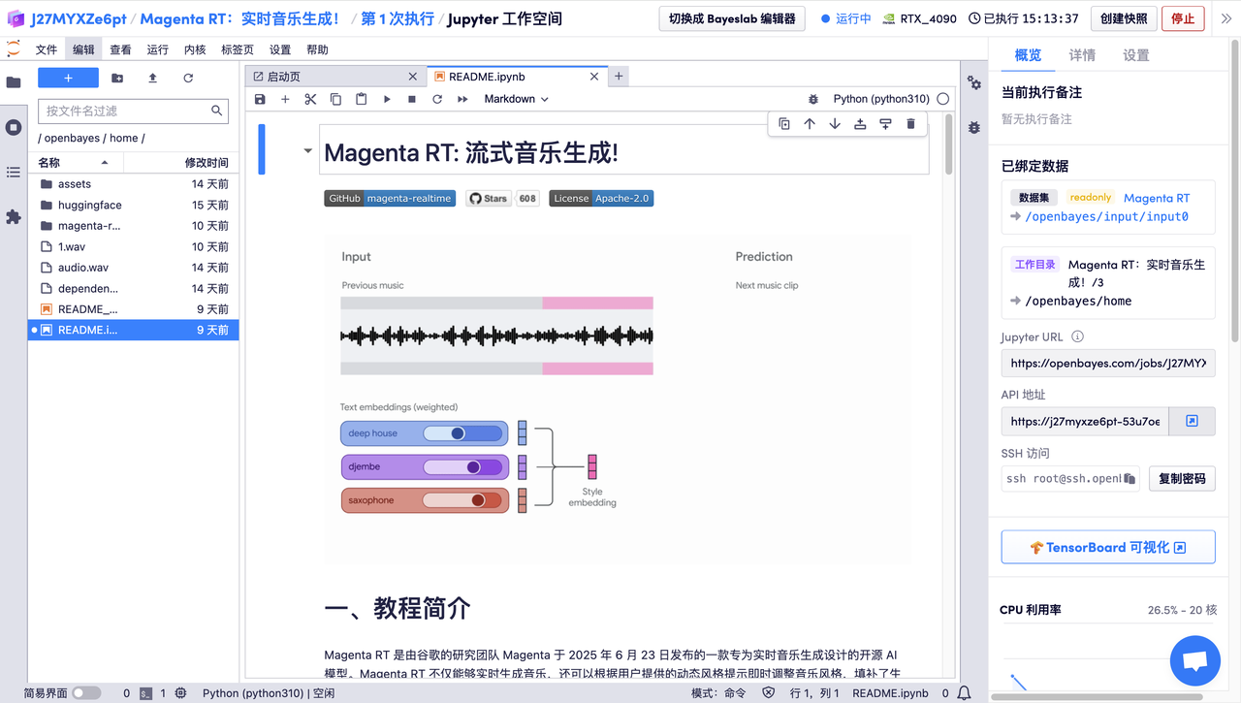Image resolution: width=1241 pixels, height=703 pixels.
Task: Copy the selected cell in the notebook toolbar
Action: [x=335, y=99]
